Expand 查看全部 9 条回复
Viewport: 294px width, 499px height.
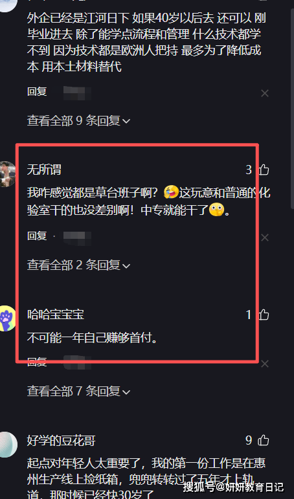point(78,121)
